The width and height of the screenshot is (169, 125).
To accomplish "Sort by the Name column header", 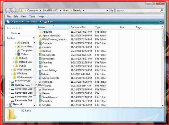I will tap(53, 27).
